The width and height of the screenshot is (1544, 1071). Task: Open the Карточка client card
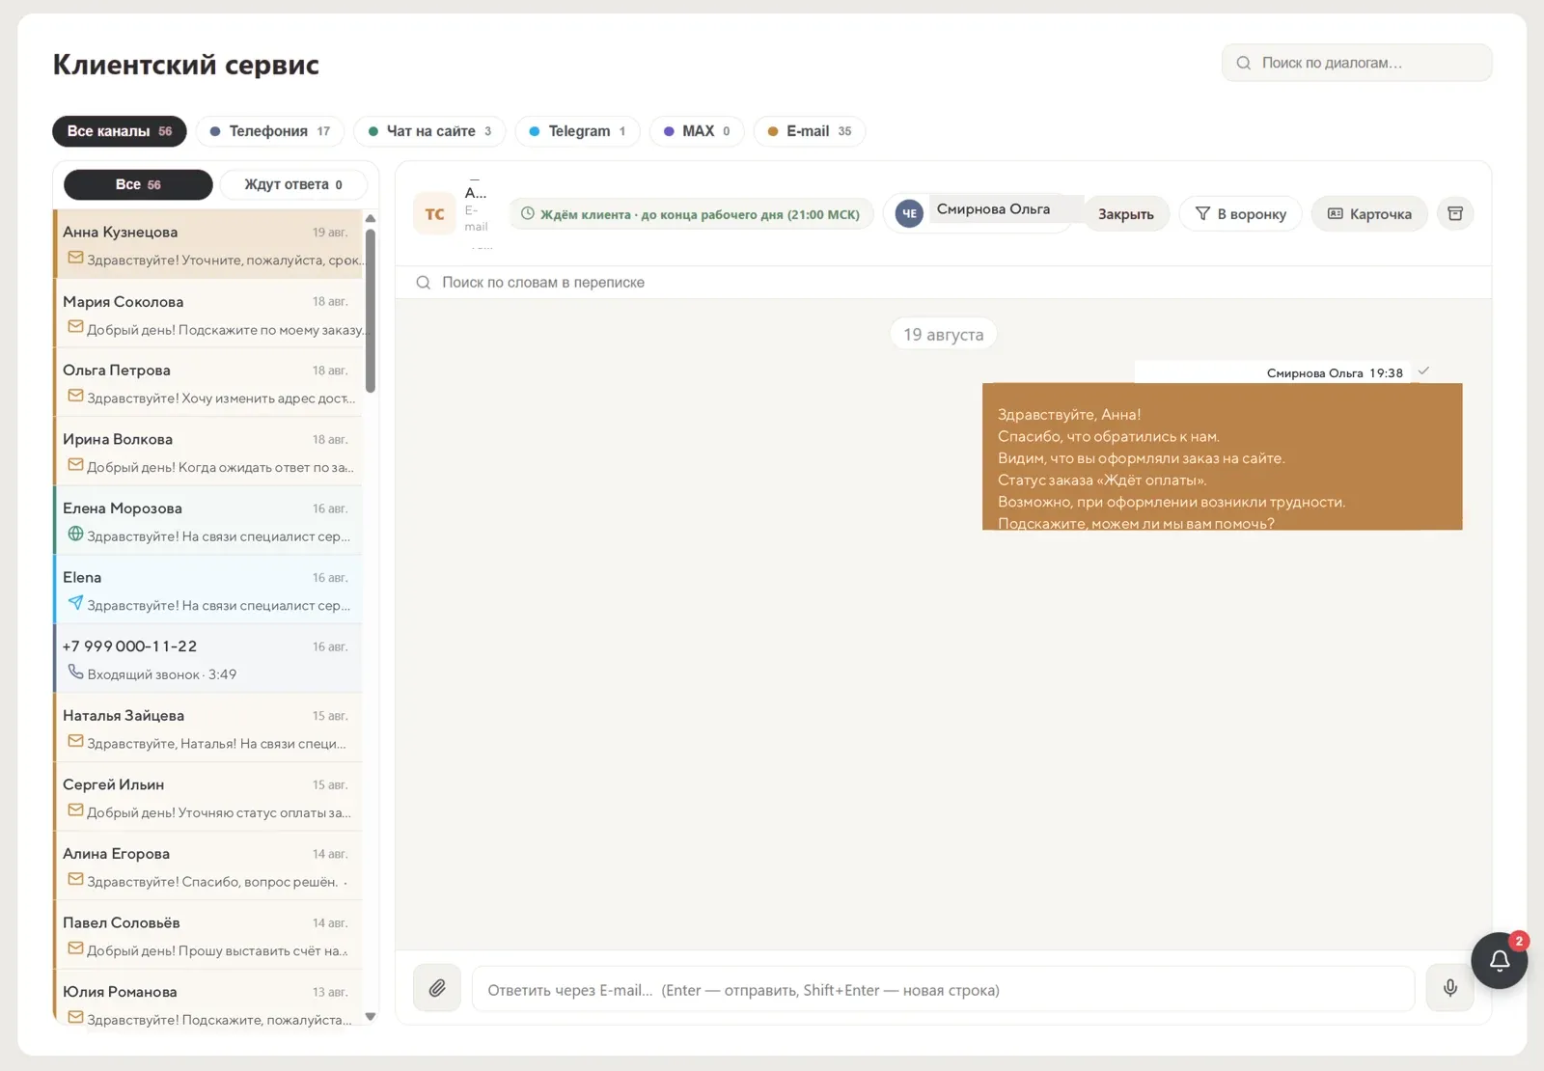1369,214
